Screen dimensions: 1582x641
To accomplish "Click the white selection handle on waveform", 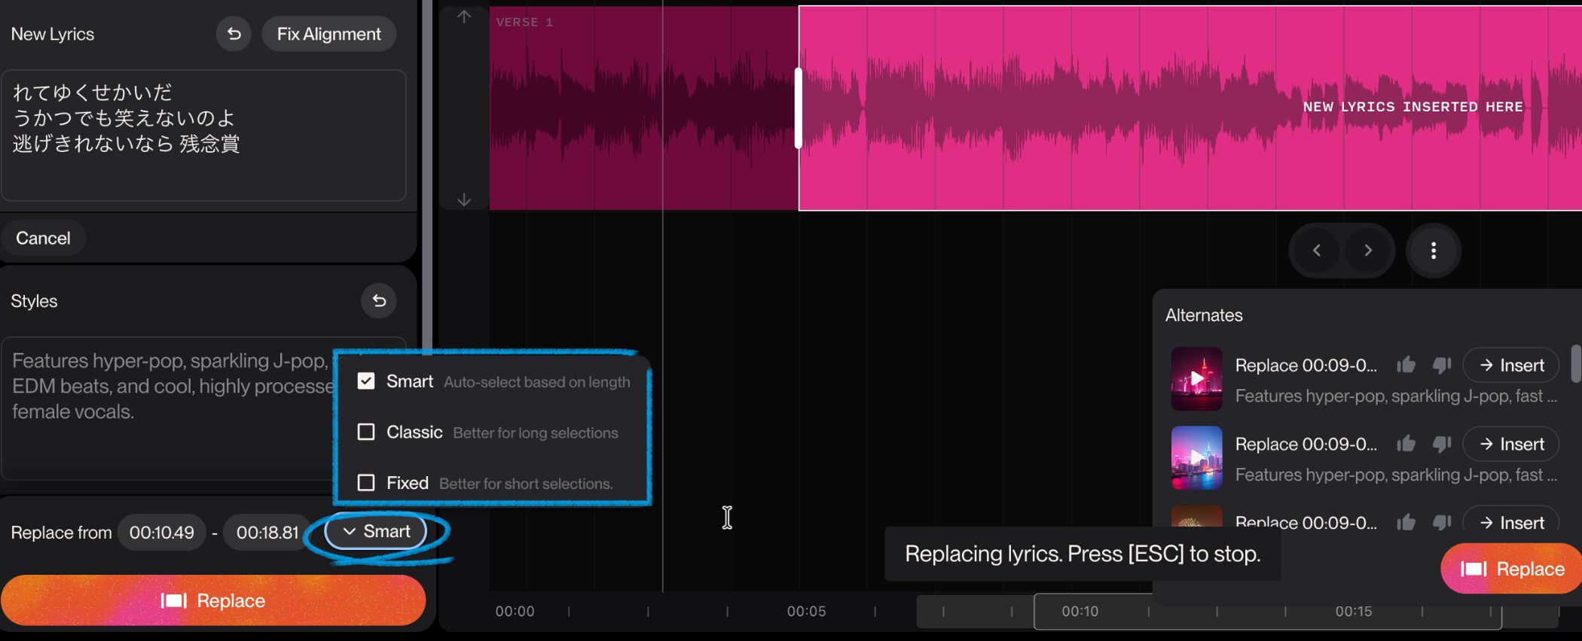I will pos(798,108).
